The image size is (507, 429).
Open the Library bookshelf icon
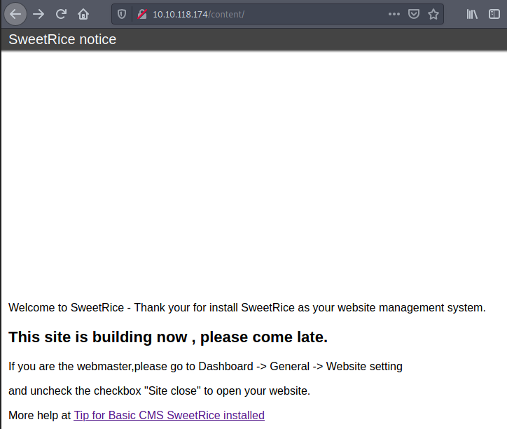coord(472,14)
